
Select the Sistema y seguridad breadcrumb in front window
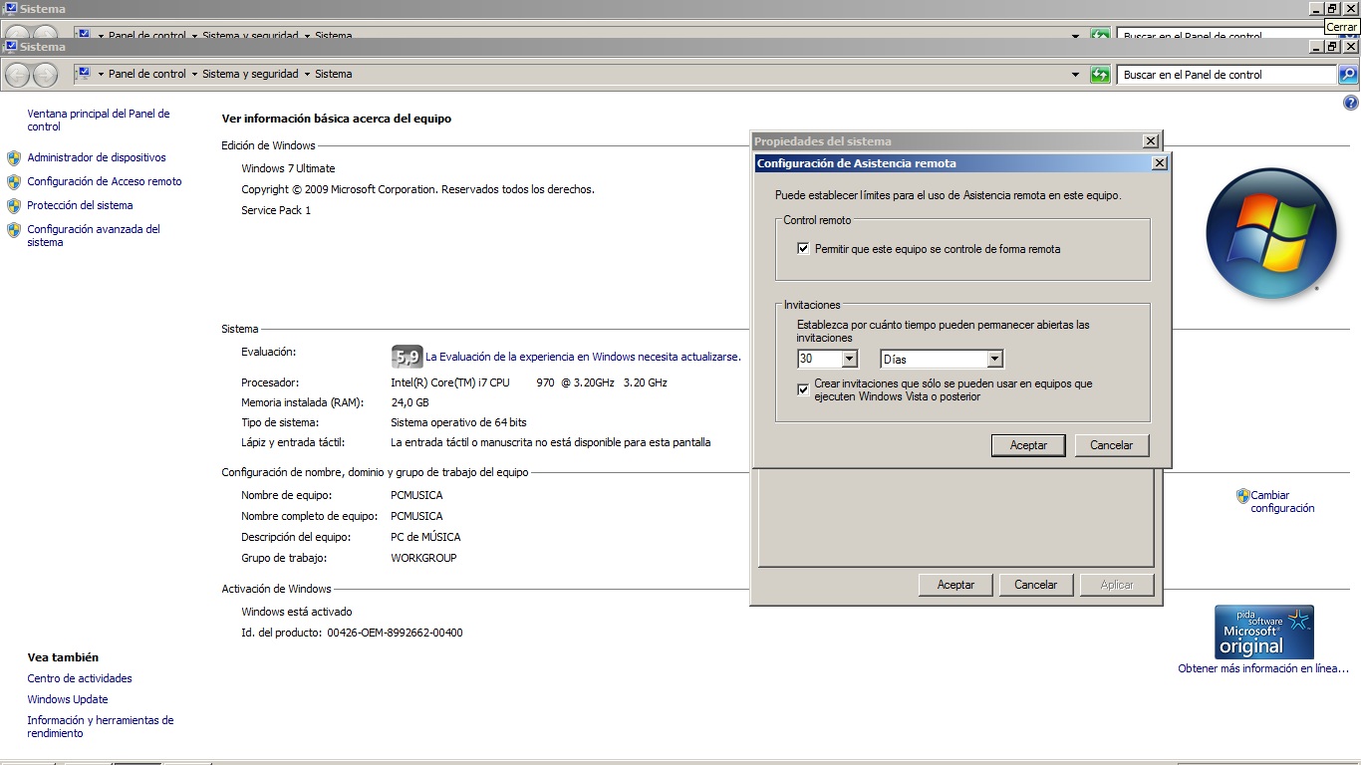(x=250, y=74)
